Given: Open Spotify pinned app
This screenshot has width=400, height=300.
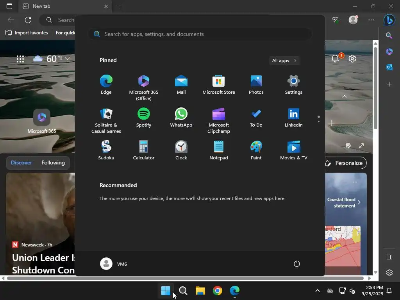Looking at the screenshot, I should [144, 118].
